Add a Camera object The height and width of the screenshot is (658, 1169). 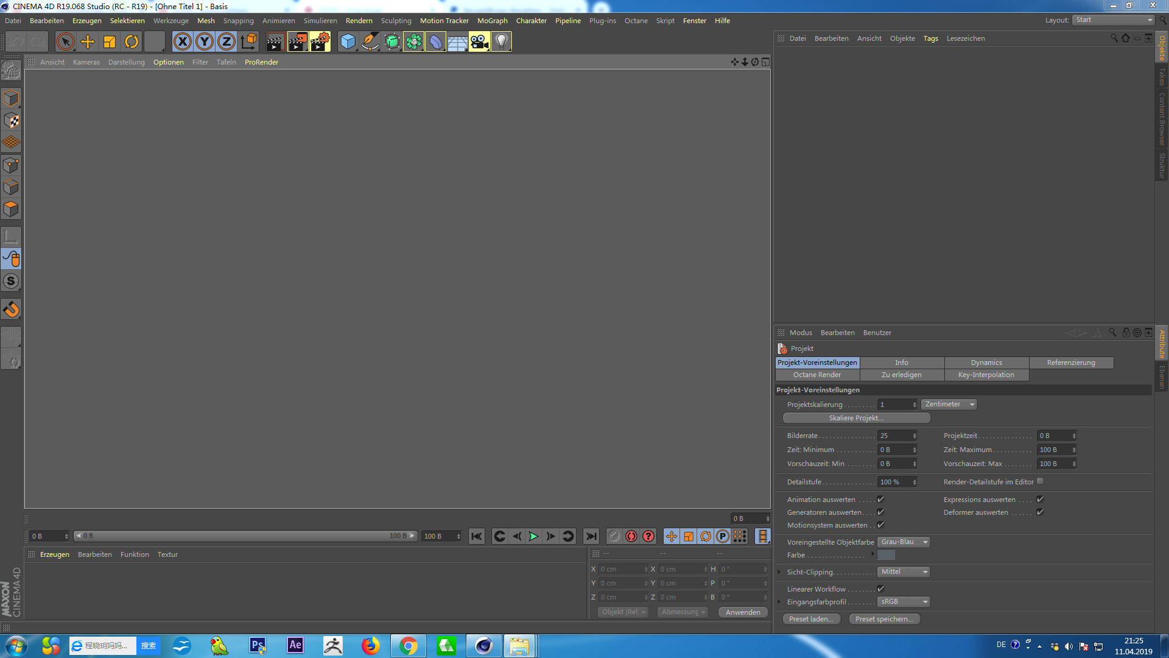[479, 41]
